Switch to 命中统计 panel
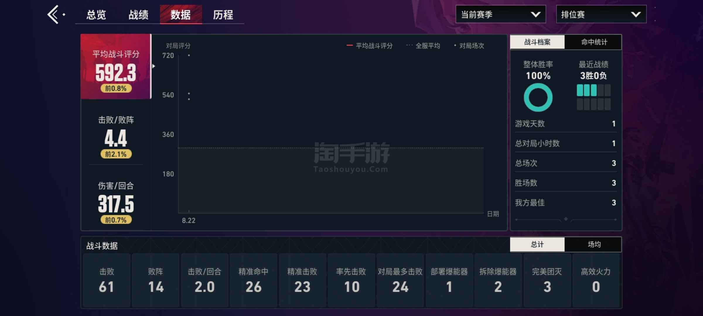 [x=594, y=42]
